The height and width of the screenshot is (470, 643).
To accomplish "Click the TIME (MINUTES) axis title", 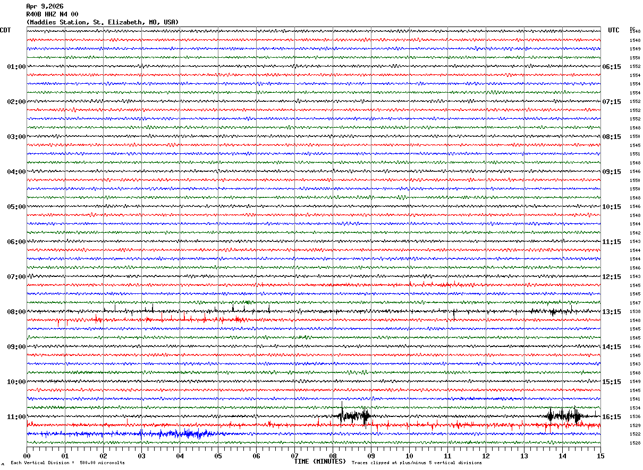I will 320,462.
